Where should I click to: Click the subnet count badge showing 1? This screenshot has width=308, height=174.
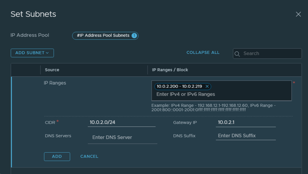point(134,36)
